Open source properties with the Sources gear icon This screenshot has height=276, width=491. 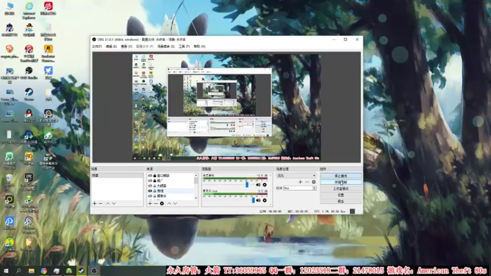pyautogui.click(x=162, y=204)
